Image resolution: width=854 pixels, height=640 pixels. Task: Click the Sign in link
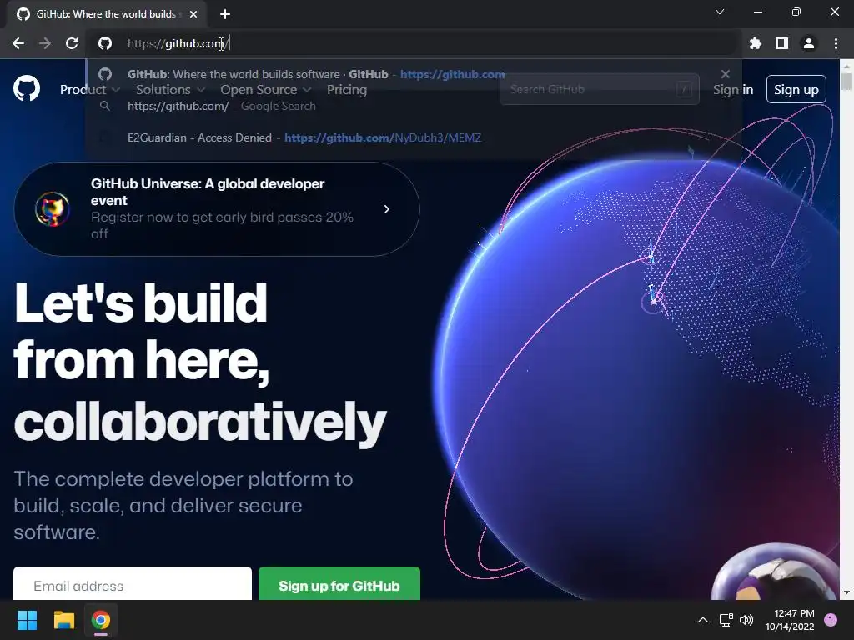click(733, 90)
